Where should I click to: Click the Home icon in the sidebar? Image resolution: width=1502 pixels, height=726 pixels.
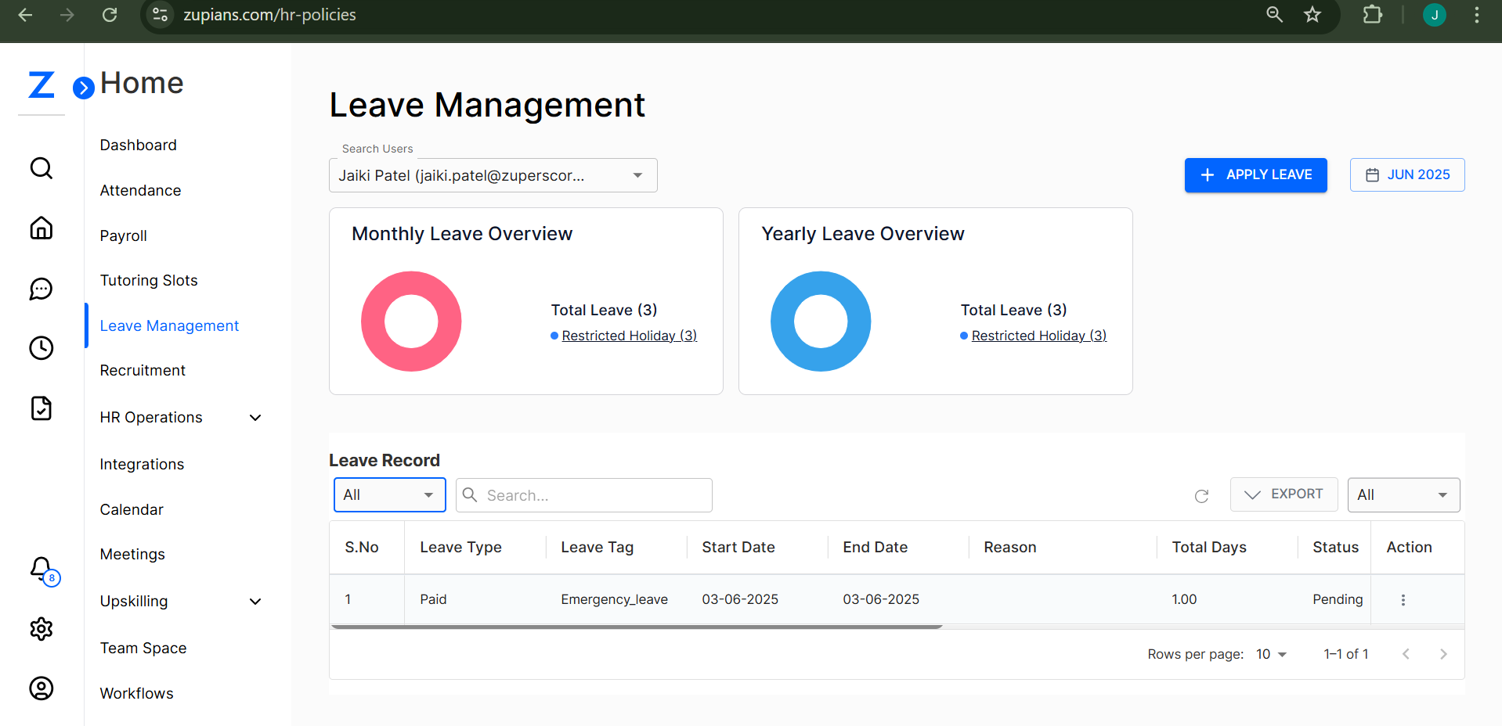point(41,228)
